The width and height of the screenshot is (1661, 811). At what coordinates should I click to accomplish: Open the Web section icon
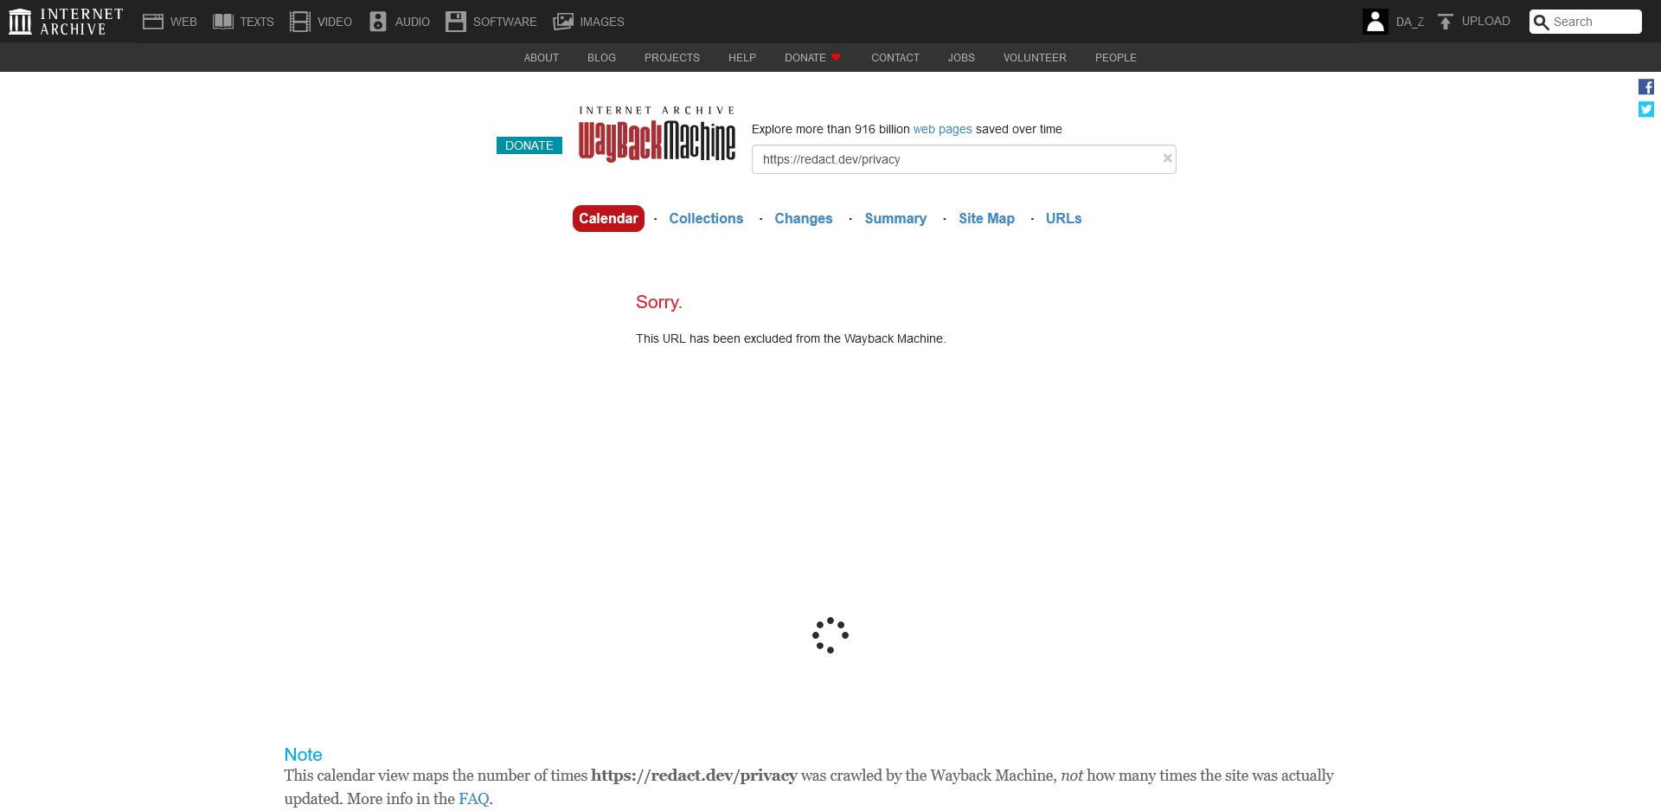(153, 22)
